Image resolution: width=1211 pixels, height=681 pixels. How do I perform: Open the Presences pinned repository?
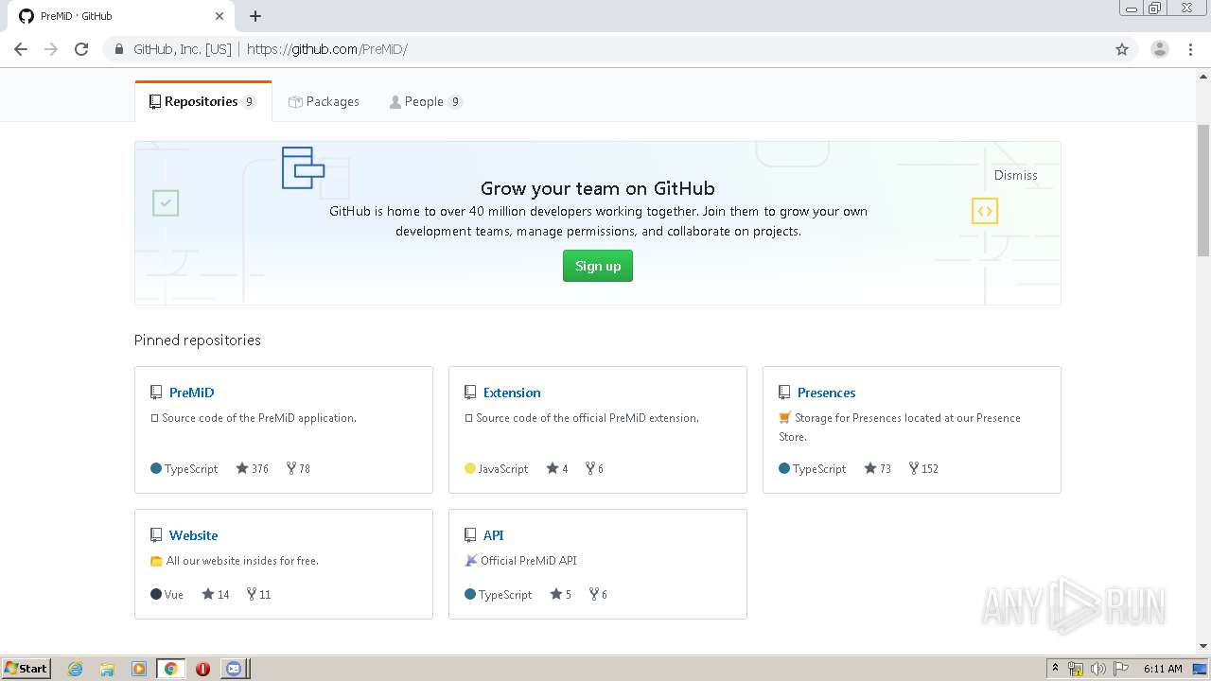click(826, 393)
